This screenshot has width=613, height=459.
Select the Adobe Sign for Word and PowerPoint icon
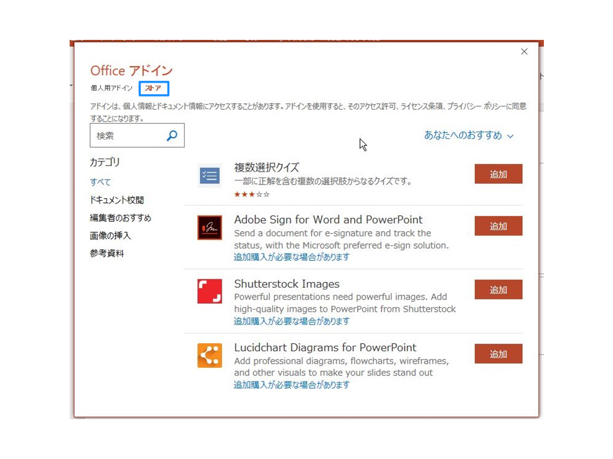[209, 227]
